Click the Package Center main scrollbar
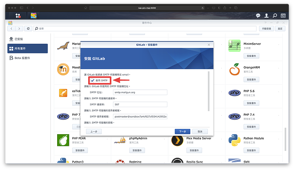This screenshot has height=170, width=294. (x=285, y=139)
